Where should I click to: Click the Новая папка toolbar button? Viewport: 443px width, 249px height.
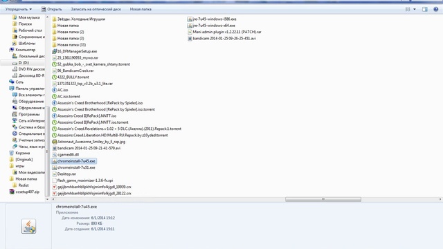point(141,9)
